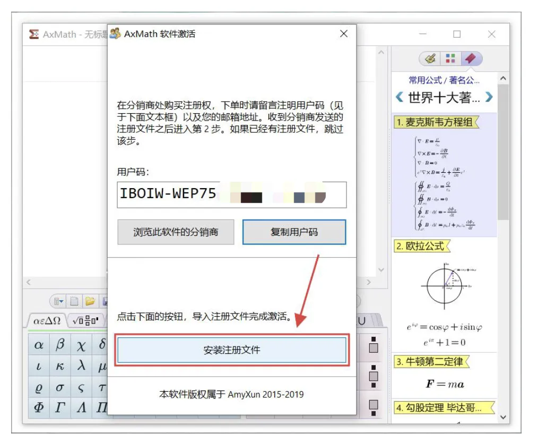Click the formula panel scrollbar thumb

click(x=503, y=152)
